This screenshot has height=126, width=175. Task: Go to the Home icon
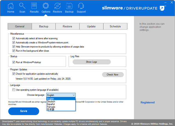click(x=11, y=6)
